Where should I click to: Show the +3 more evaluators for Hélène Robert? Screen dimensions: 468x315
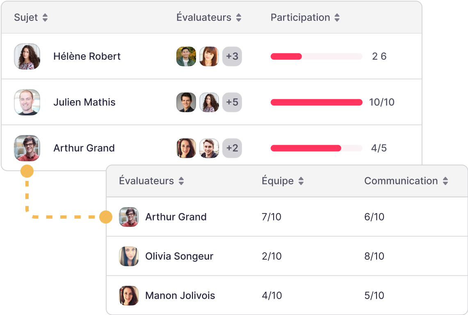click(232, 57)
